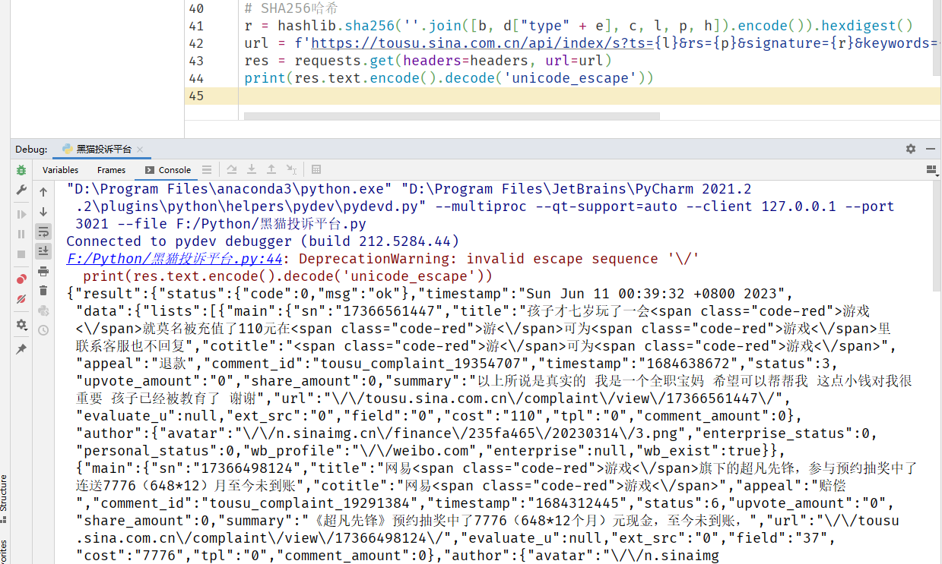Open the Evaluate Expression calculator icon
This screenshot has width=942, height=564.
pyautogui.click(x=316, y=170)
